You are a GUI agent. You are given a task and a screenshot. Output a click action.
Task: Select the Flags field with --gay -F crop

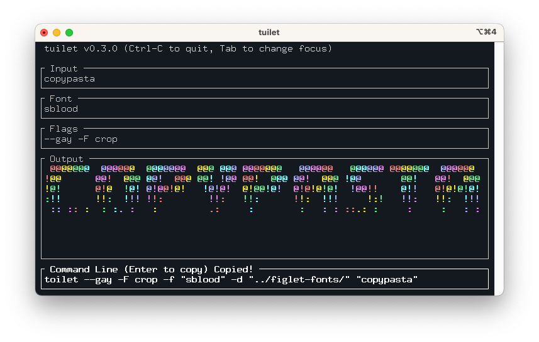tap(264, 139)
